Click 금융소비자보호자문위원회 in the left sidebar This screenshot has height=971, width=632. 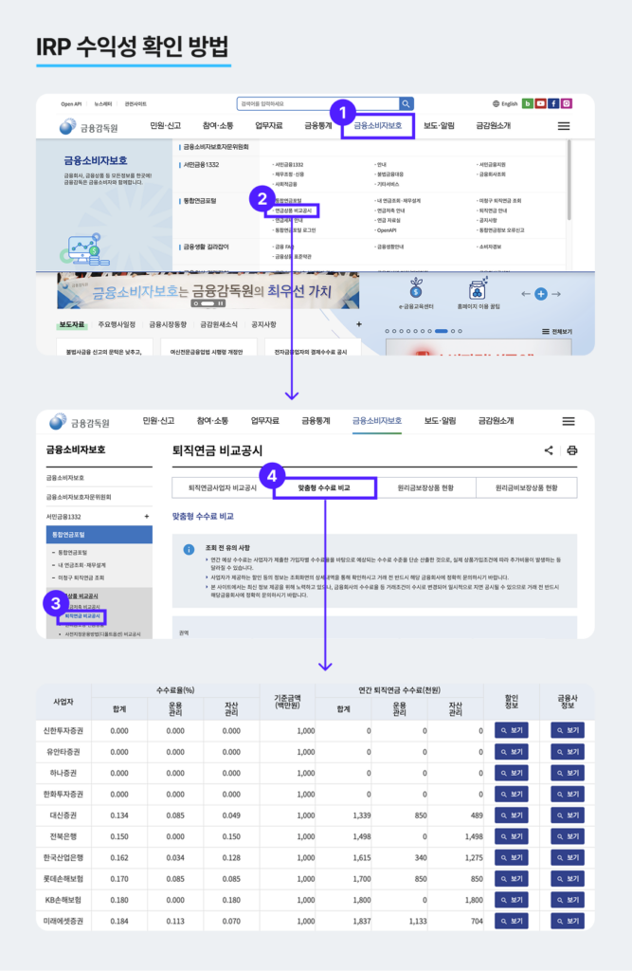(x=79, y=497)
